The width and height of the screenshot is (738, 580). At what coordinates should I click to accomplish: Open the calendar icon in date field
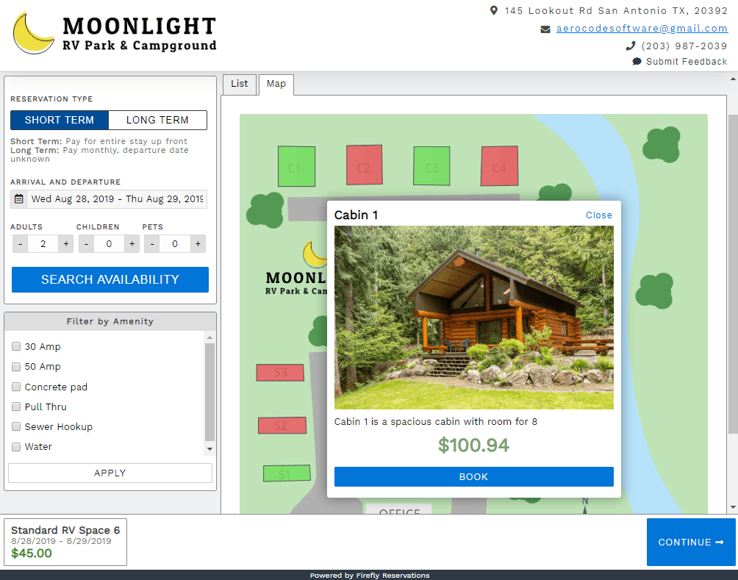click(x=18, y=198)
